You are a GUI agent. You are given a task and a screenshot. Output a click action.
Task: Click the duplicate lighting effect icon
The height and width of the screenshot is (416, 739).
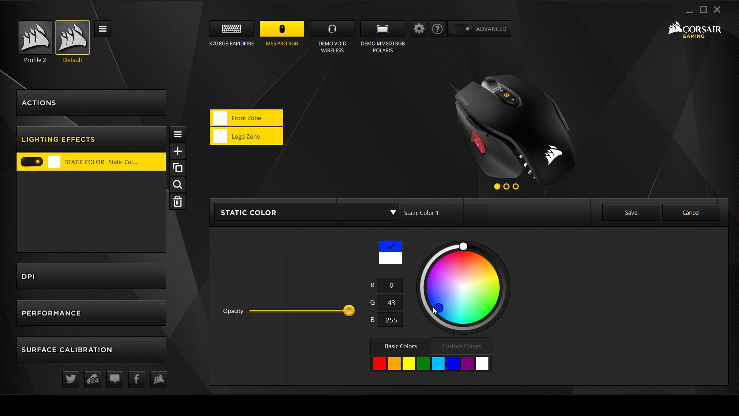point(178,168)
